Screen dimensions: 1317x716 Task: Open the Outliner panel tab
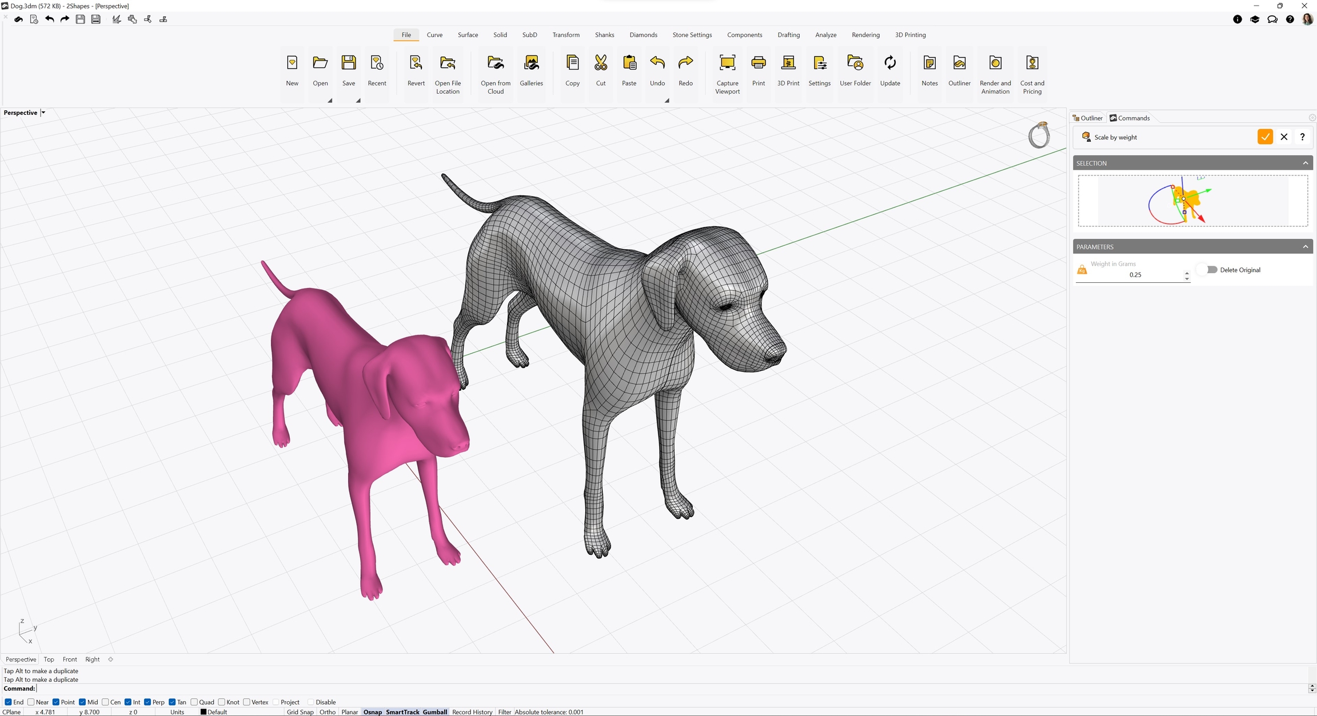click(1087, 118)
